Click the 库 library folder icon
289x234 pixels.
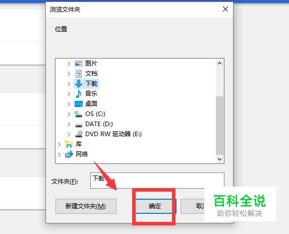point(69,144)
